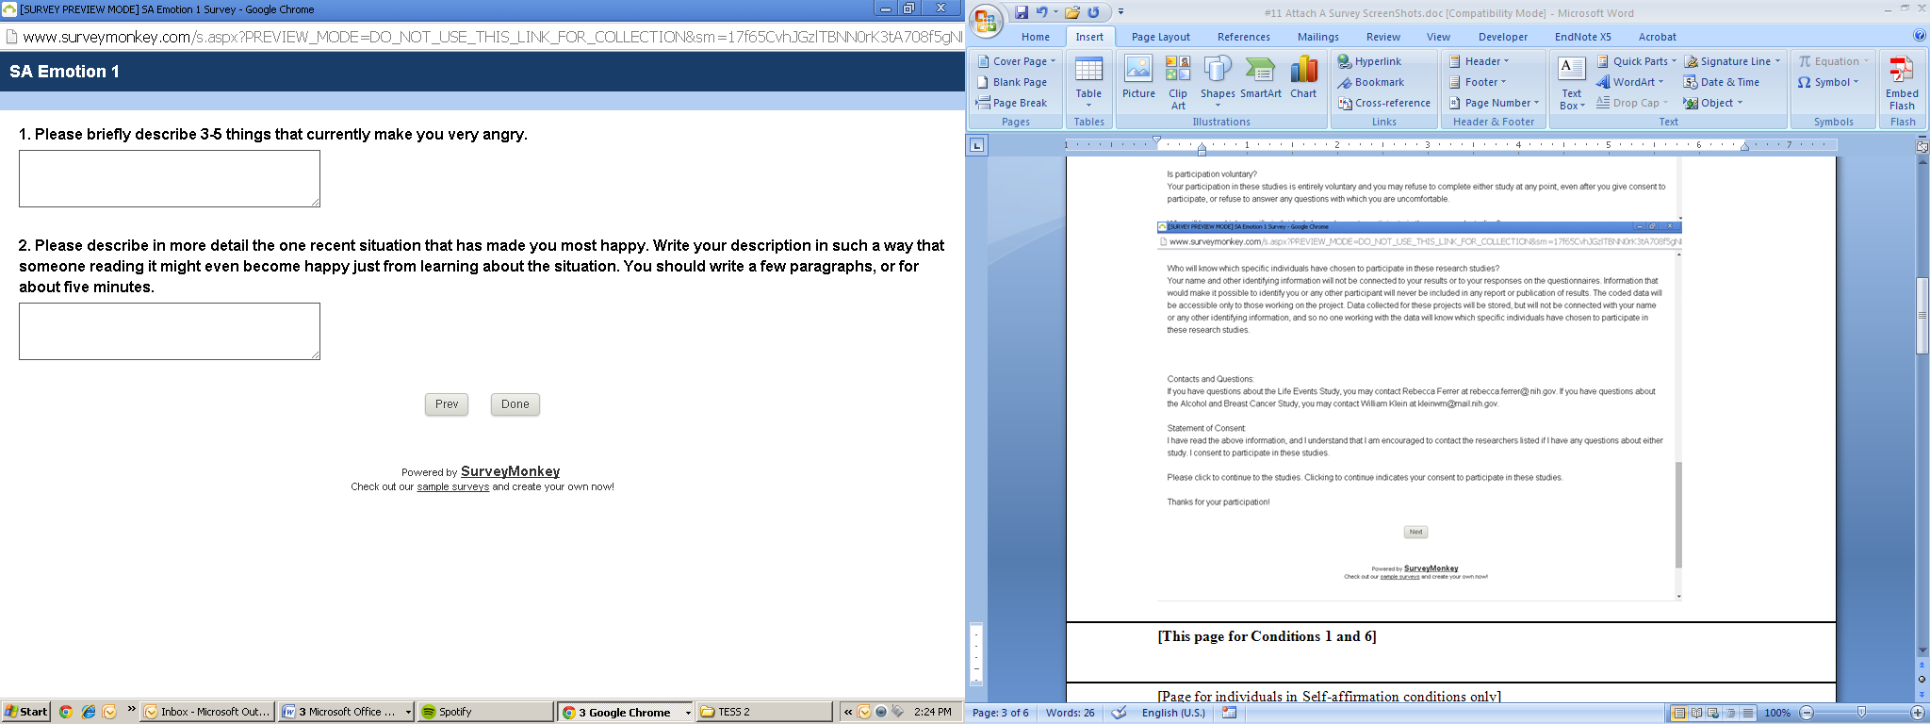Image resolution: width=1930 pixels, height=724 pixels.
Task: Insert Clip Art into the document
Action: (x=1178, y=83)
